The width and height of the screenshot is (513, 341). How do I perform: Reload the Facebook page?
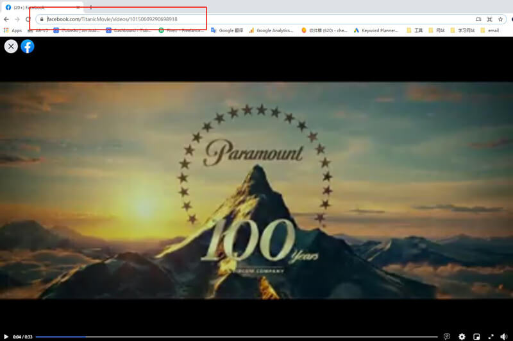pyautogui.click(x=28, y=19)
